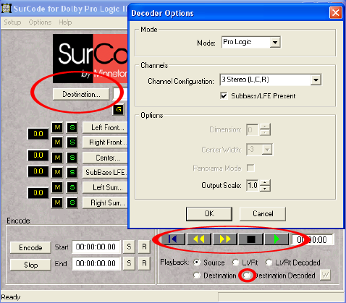This screenshot has height=303, width=346.
Task: Click the S button beside Start time
Action: [x=129, y=247]
